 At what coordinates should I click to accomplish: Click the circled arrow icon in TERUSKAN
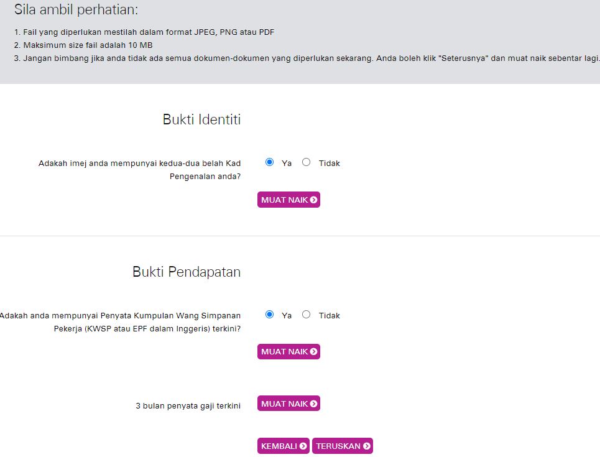(x=367, y=446)
